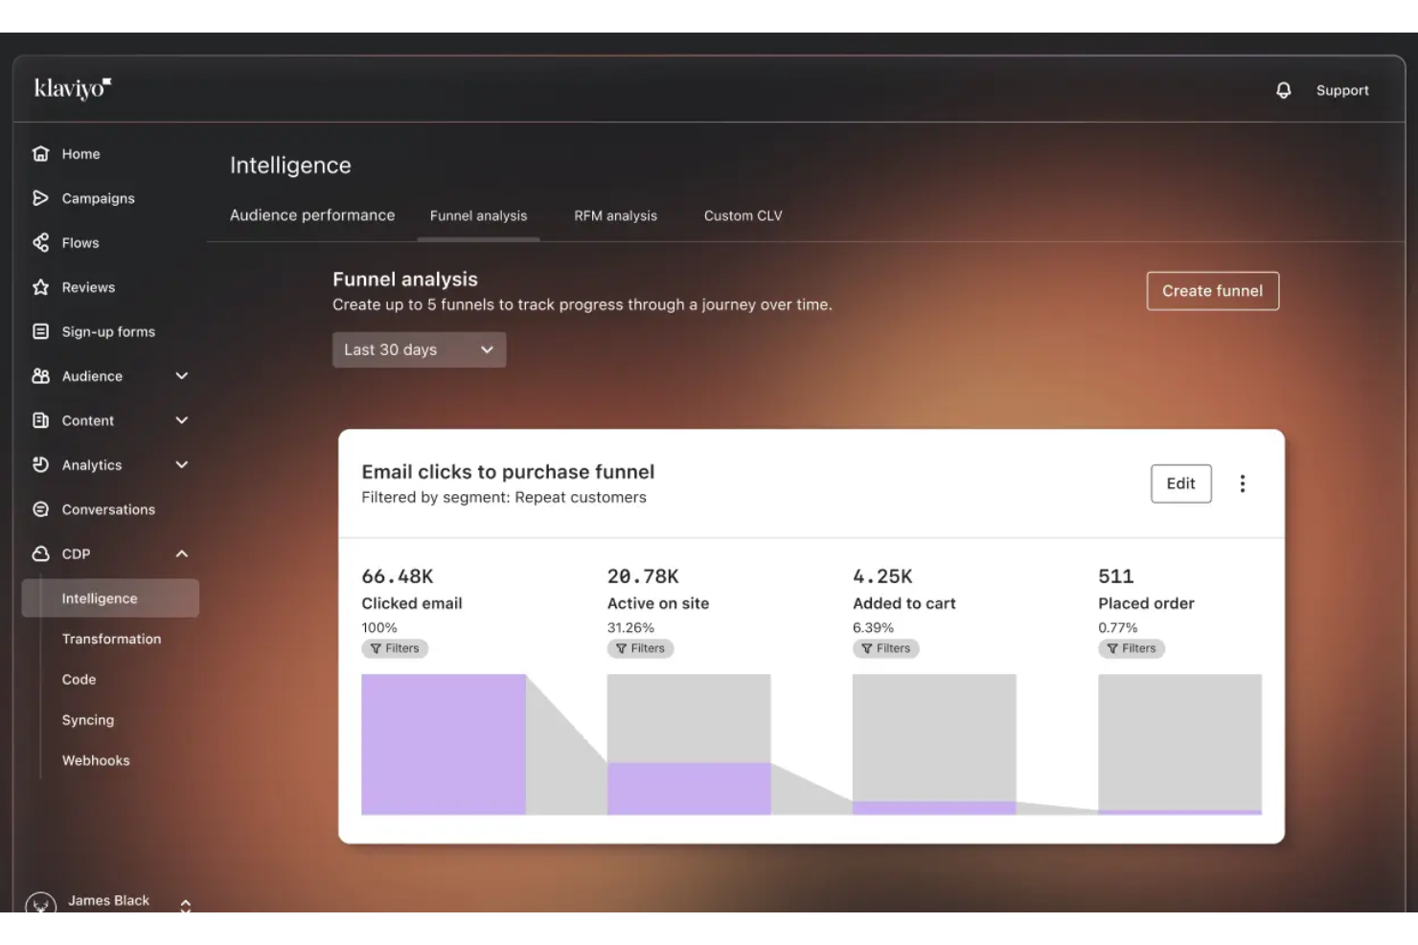Expand the Analytics section
The image size is (1418, 945).
(x=181, y=464)
